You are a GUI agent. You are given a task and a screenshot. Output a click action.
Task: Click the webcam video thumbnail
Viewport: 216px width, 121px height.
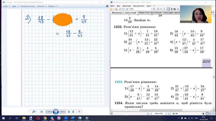coord(196,14)
